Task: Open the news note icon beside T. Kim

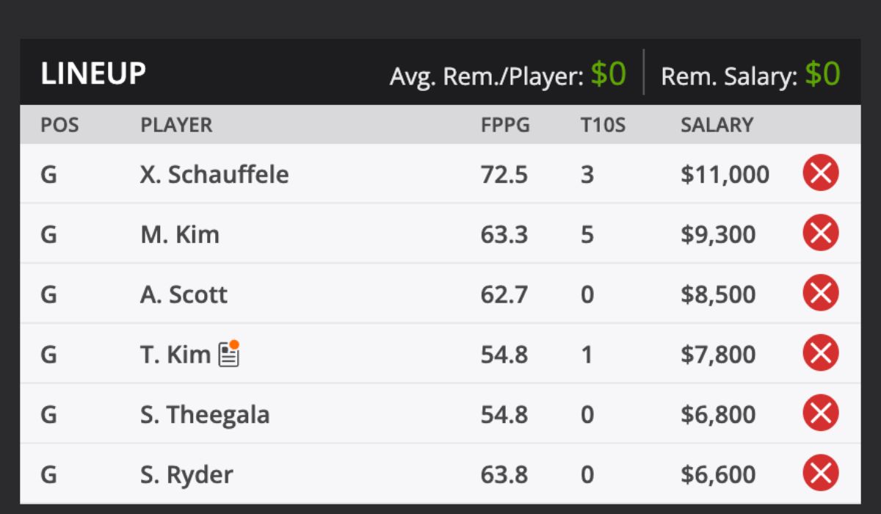Action: click(230, 352)
